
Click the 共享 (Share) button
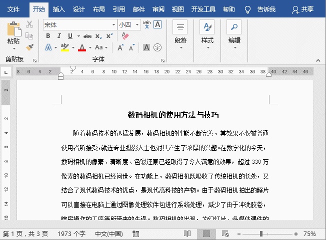pos(303,9)
